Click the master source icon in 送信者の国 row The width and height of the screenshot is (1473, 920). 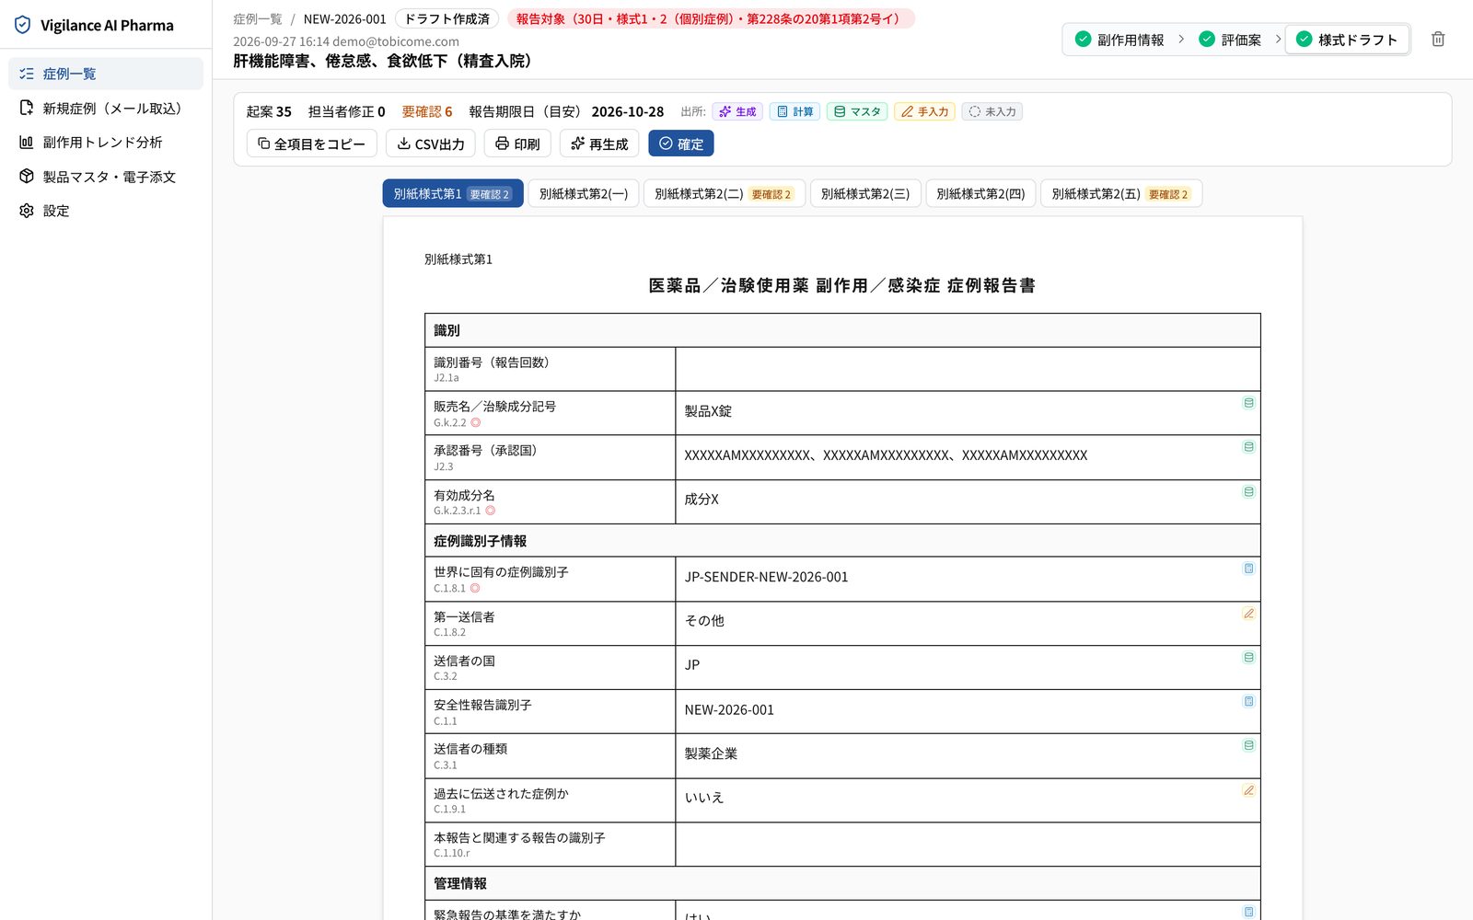coord(1248,658)
